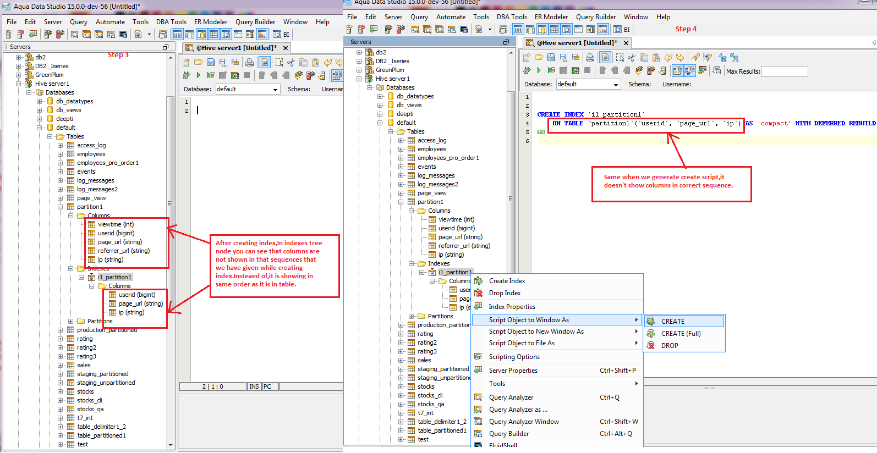
Task: Click the Print icon in right window editor toolbar
Action: 590,57
